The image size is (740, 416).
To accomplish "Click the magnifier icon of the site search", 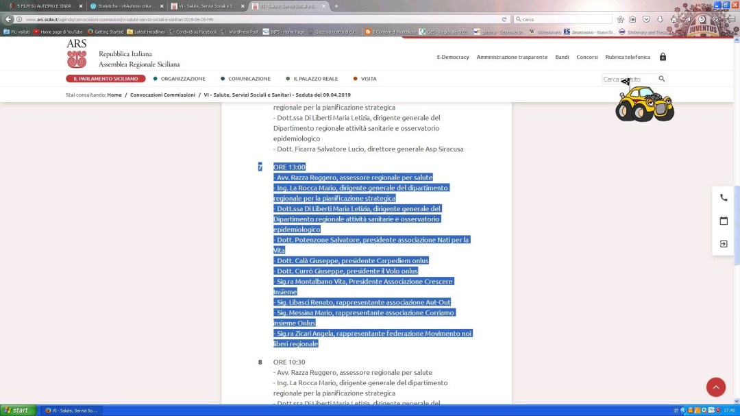I will [661, 79].
